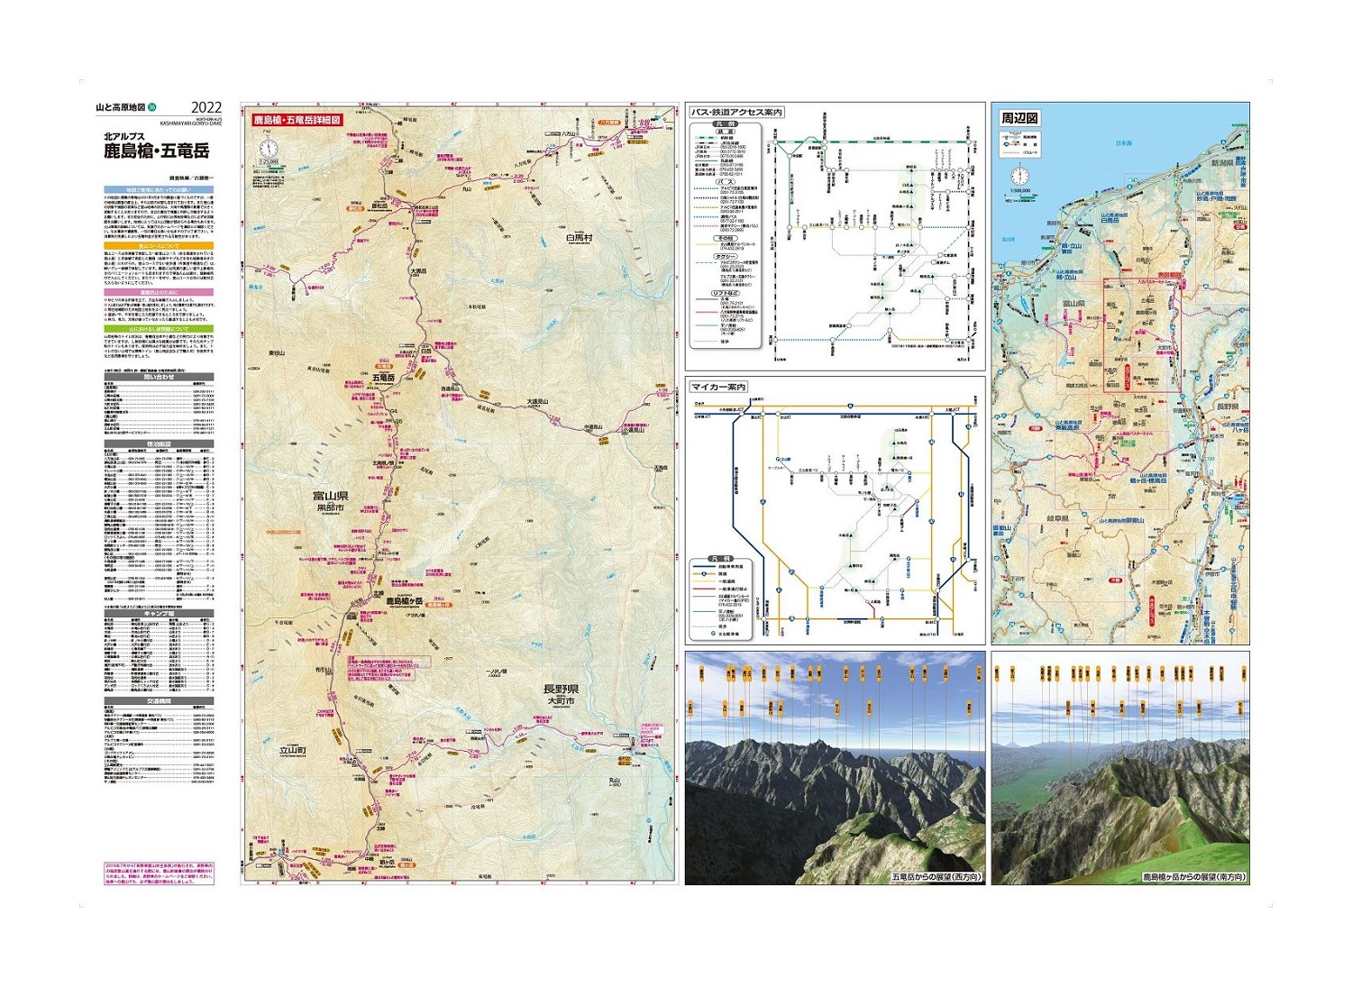Click the gray 問い合わせ section header

click(x=159, y=377)
